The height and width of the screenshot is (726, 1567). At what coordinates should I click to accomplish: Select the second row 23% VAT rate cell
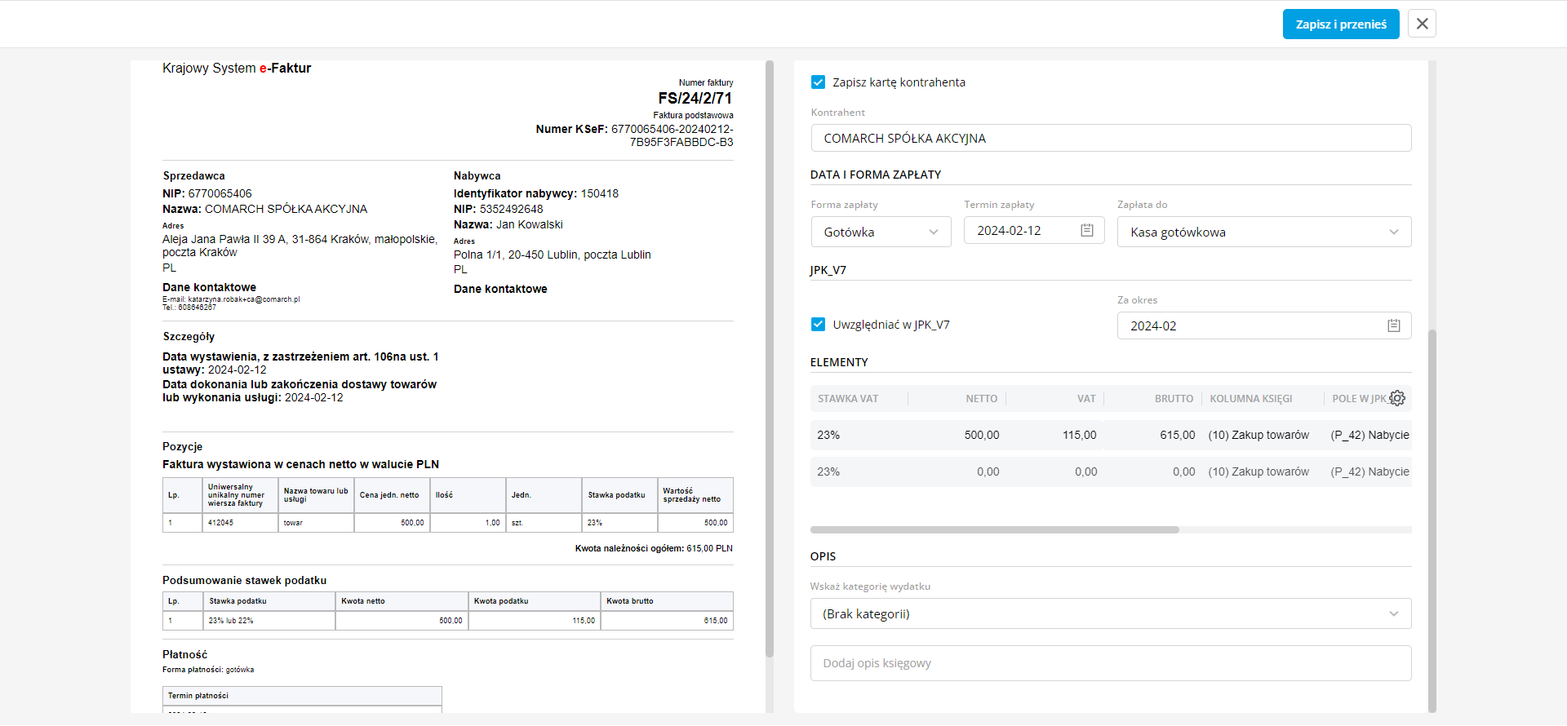point(828,472)
